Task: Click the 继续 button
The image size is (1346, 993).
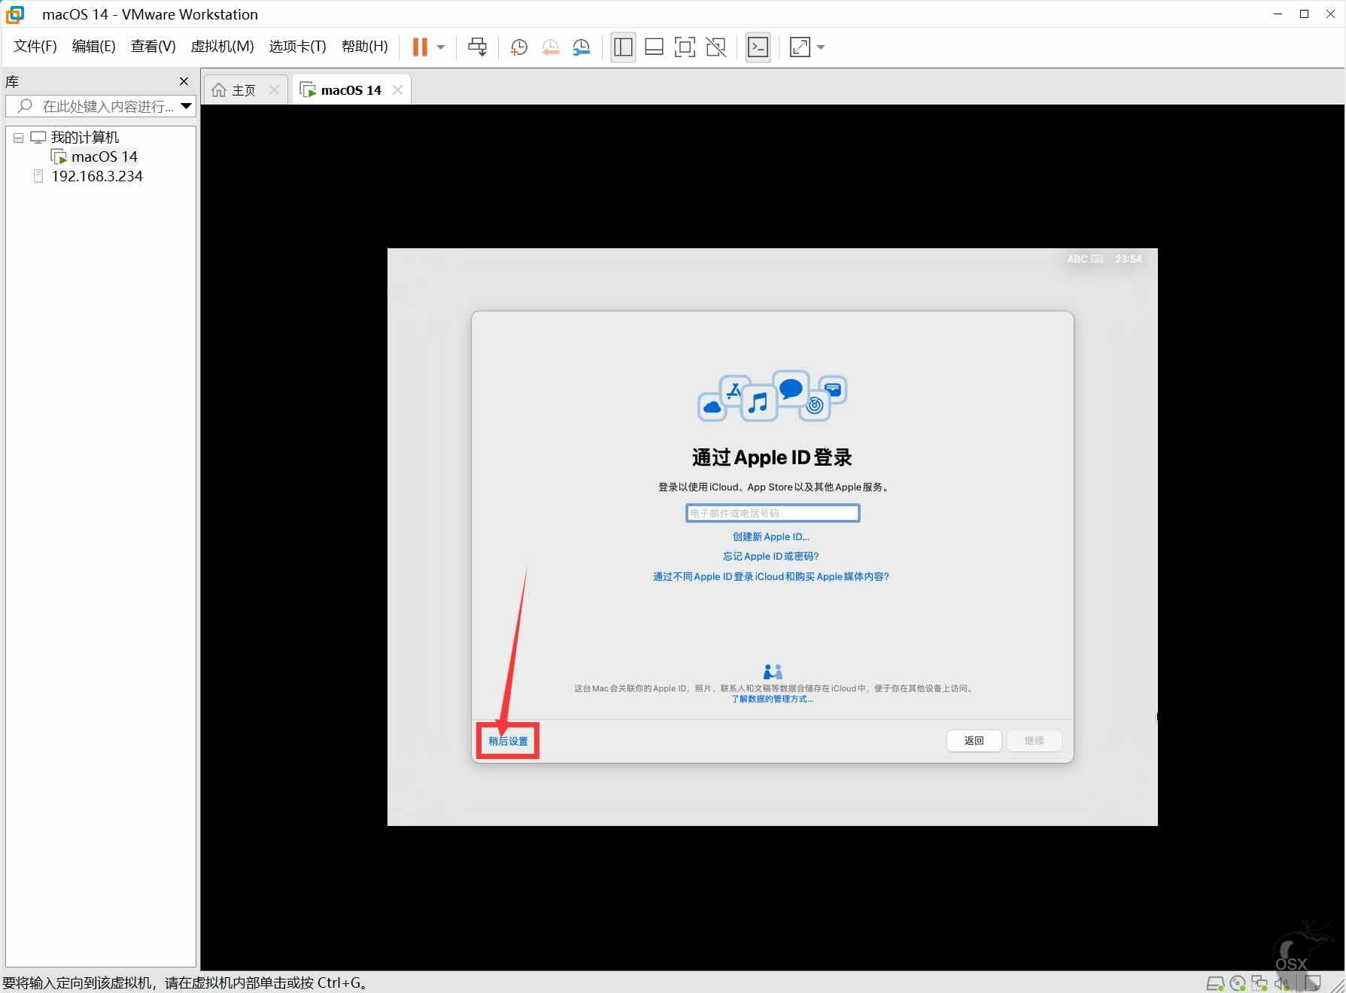Action: pyautogui.click(x=1035, y=740)
